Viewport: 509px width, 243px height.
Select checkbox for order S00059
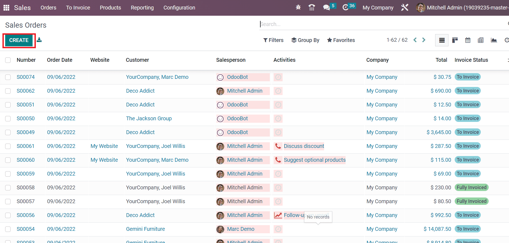pos(8,174)
